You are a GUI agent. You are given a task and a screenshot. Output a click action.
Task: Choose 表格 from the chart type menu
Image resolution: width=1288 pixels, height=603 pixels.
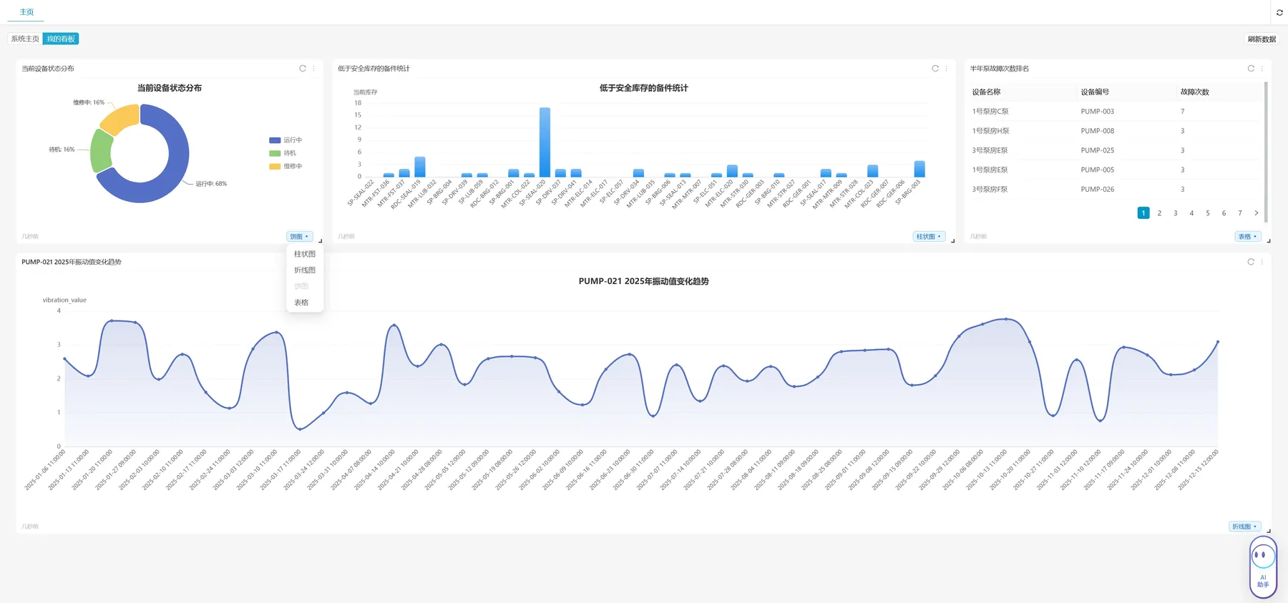point(305,303)
